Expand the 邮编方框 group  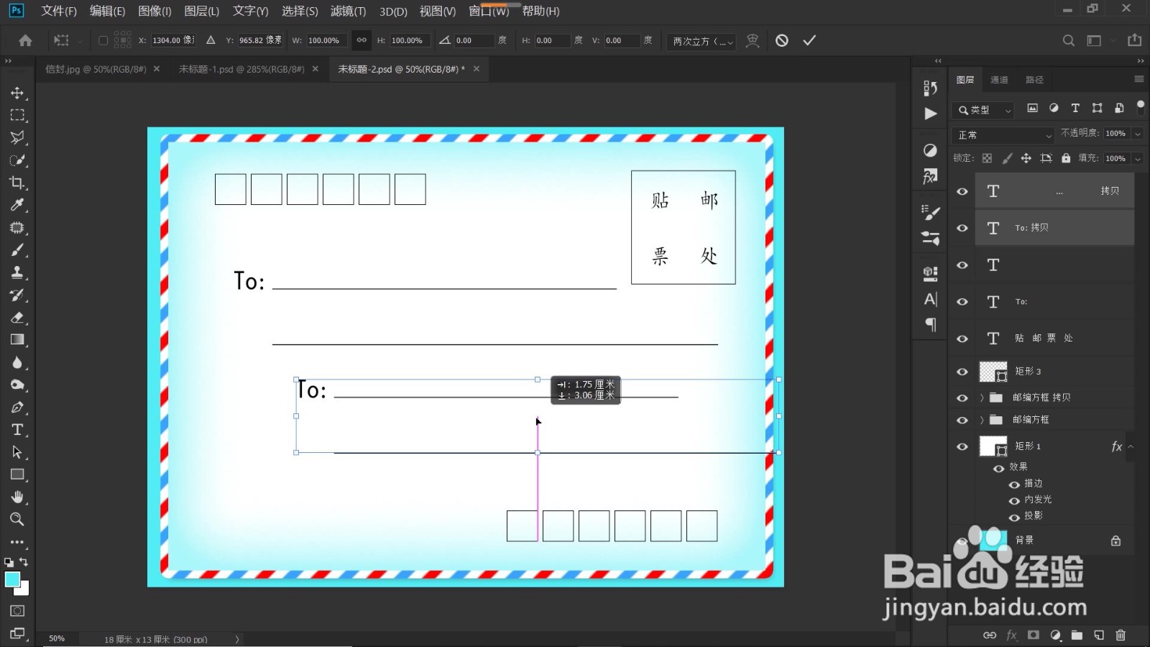982,420
